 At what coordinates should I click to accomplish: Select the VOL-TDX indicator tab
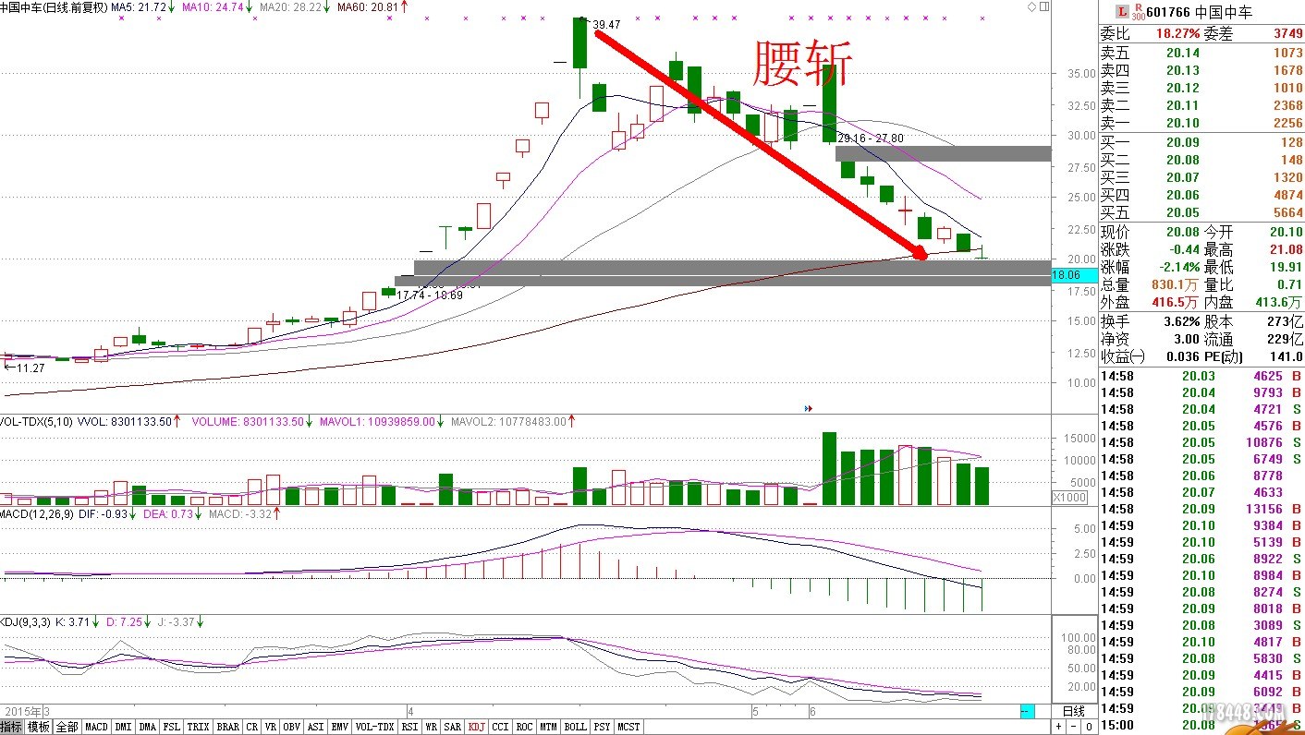pos(375,727)
